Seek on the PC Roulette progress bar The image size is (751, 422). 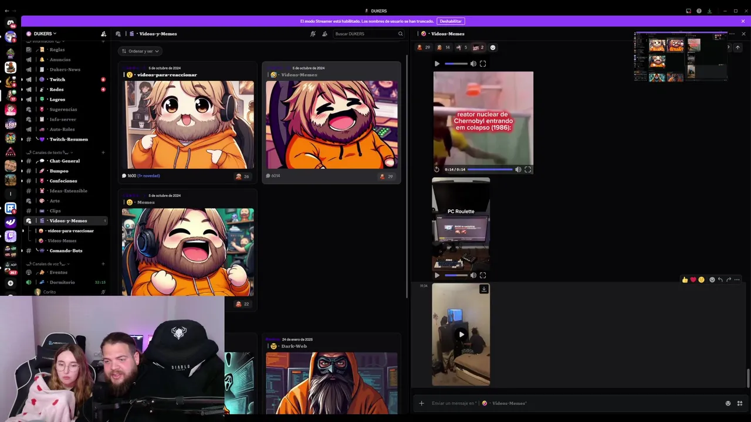pyautogui.click(x=456, y=275)
